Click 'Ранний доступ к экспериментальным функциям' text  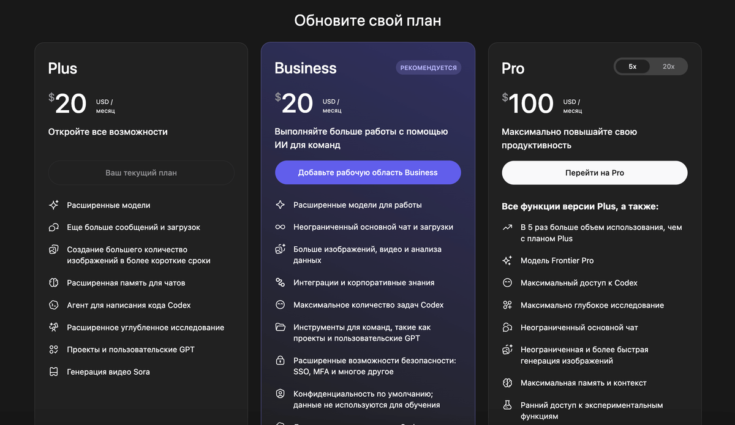click(x=592, y=410)
